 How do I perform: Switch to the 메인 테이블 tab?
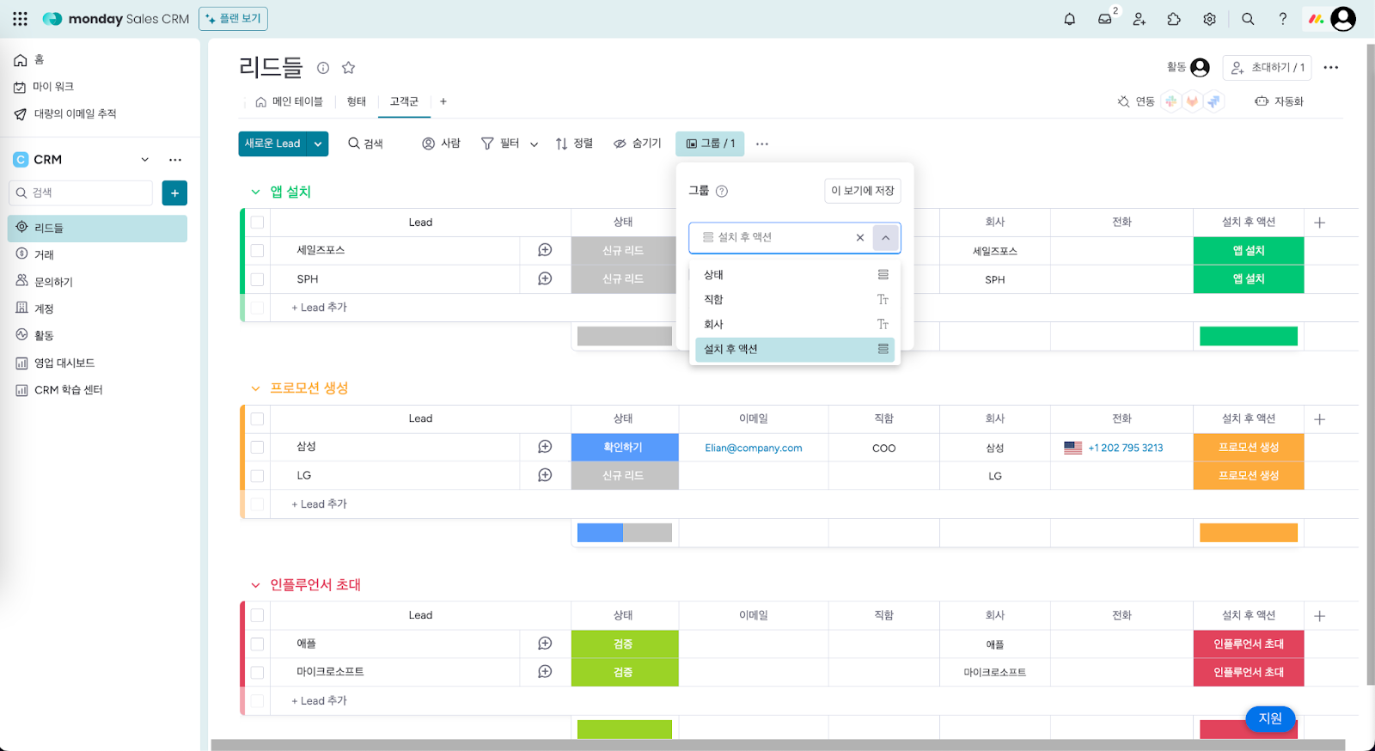[x=290, y=101]
